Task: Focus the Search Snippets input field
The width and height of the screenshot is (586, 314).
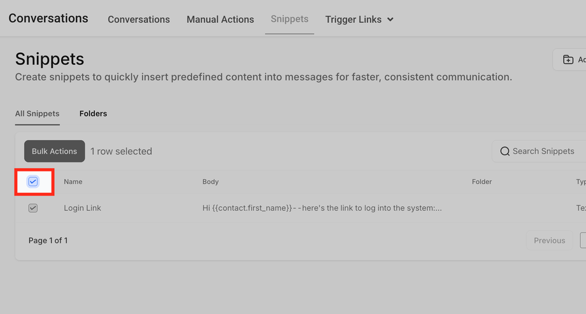Action: pyautogui.click(x=545, y=152)
